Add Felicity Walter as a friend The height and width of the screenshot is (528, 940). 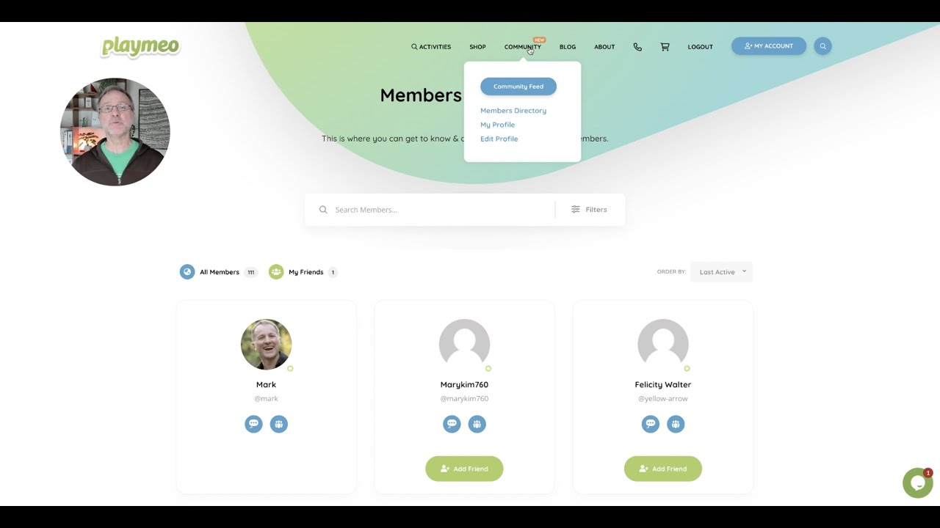[x=663, y=469]
